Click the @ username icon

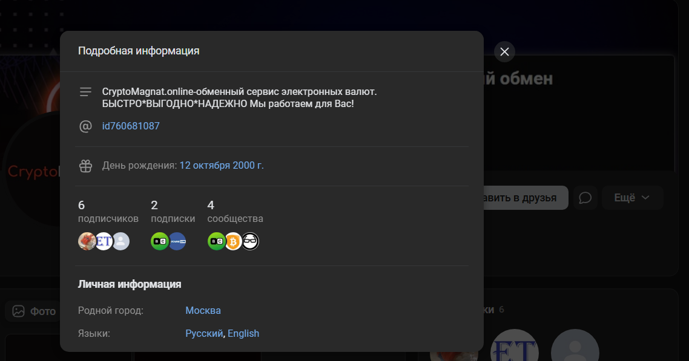[86, 126]
